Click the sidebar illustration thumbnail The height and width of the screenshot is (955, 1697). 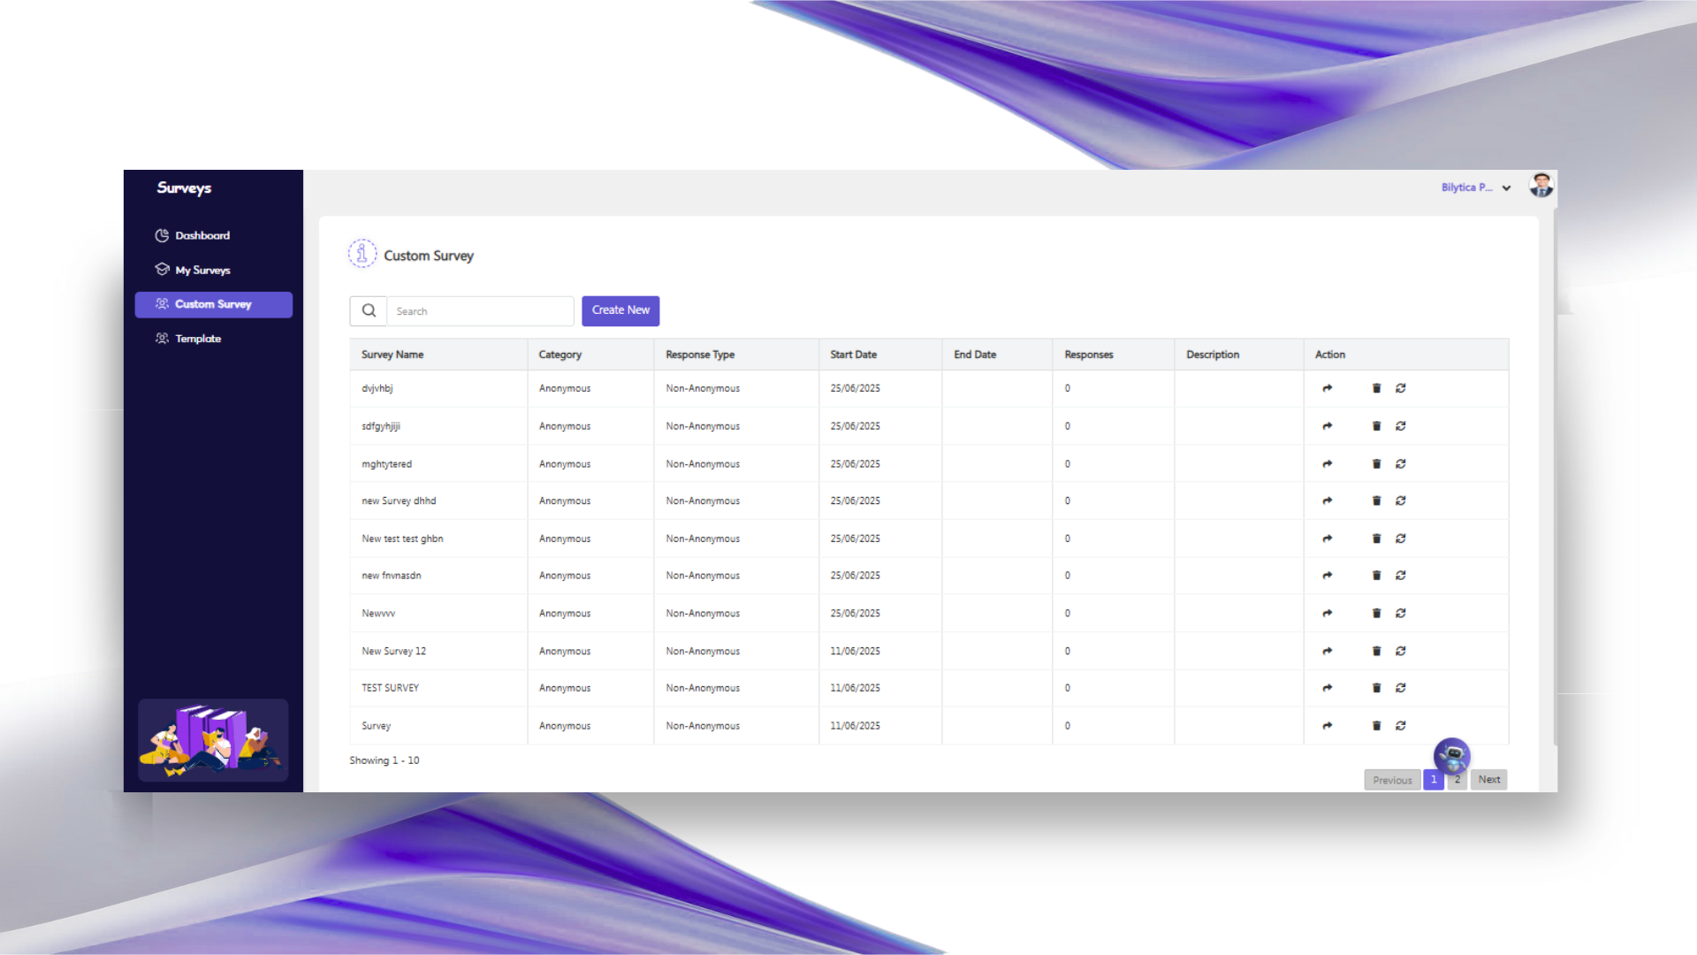[x=213, y=740]
